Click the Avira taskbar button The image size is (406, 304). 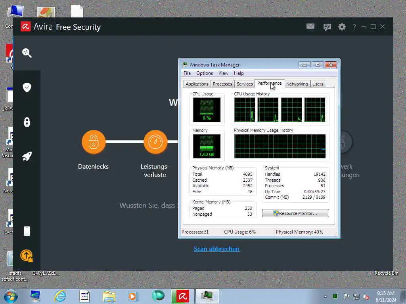182,296
